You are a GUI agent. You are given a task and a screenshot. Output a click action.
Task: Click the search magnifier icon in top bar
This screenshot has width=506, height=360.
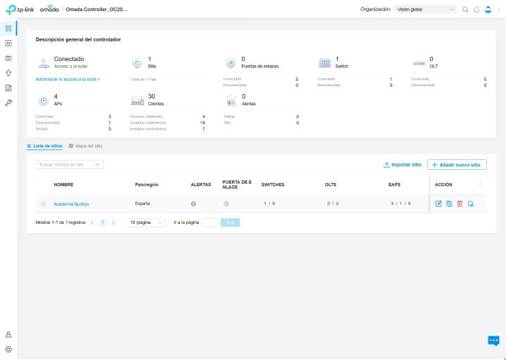(x=465, y=10)
